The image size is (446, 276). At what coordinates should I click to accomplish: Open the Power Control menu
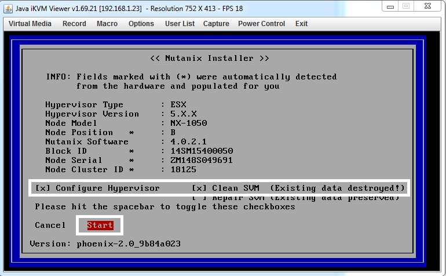click(x=261, y=24)
